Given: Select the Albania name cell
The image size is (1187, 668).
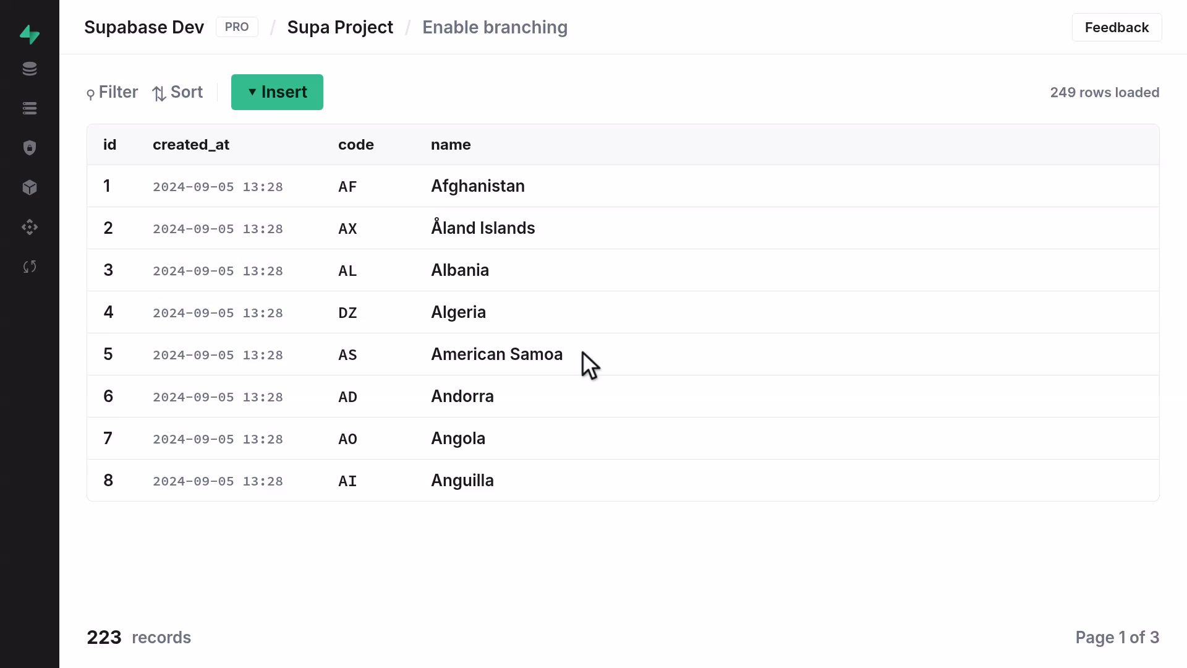Looking at the screenshot, I should pos(460,270).
